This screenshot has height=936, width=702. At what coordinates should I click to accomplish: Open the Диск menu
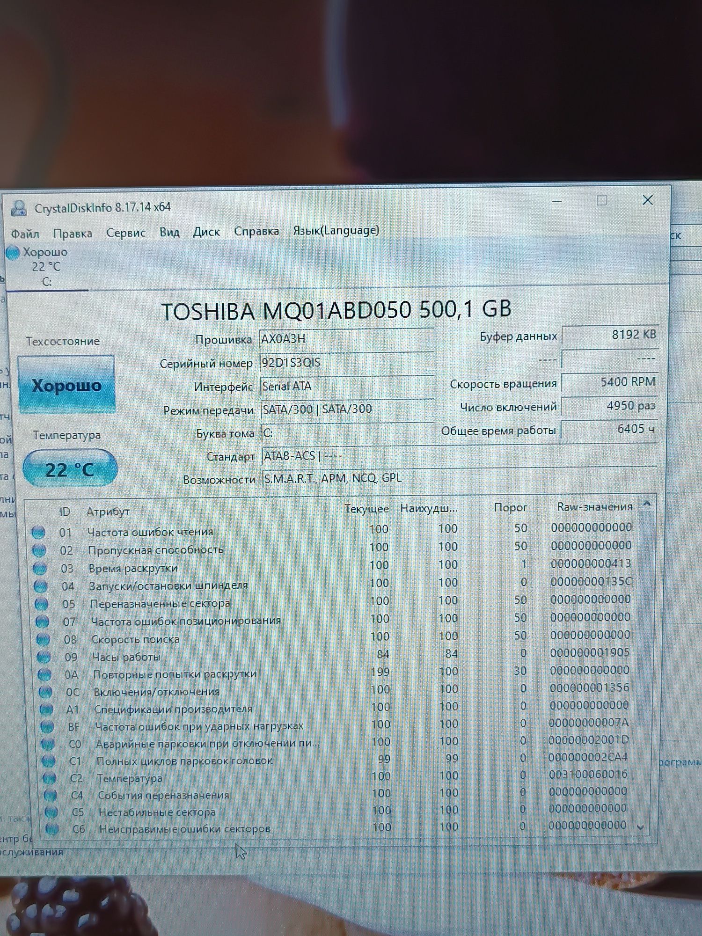tap(206, 232)
